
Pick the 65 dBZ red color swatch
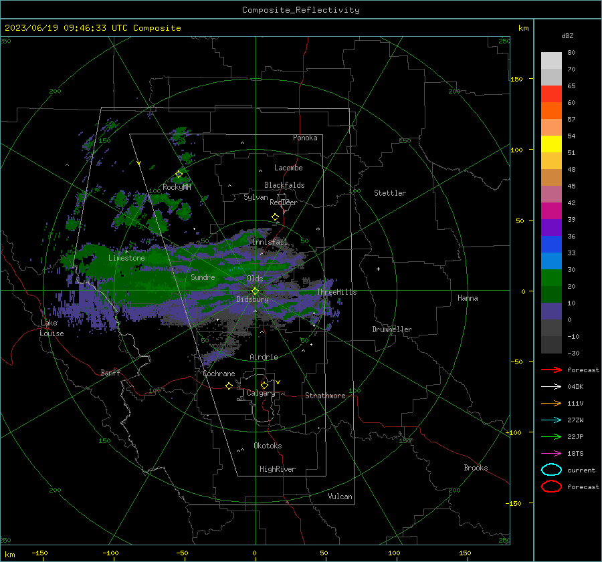551,94
